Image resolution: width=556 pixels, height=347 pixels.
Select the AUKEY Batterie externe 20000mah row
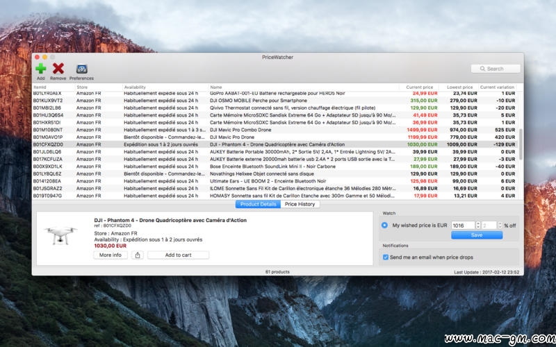(x=275, y=159)
